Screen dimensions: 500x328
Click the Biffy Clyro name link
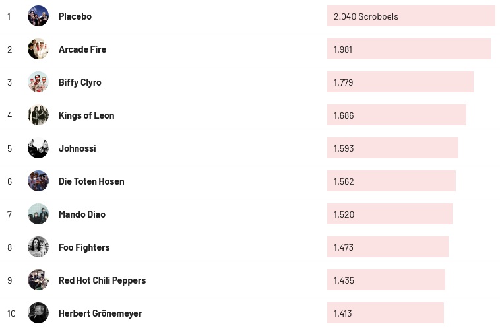(x=80, y=82)
